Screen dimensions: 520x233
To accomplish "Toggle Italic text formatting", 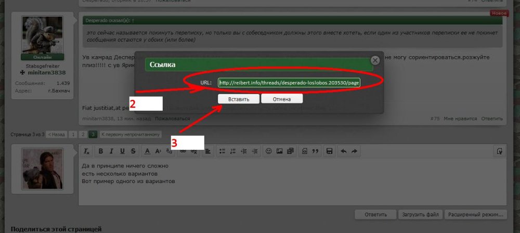I will [x=112, y=151].
